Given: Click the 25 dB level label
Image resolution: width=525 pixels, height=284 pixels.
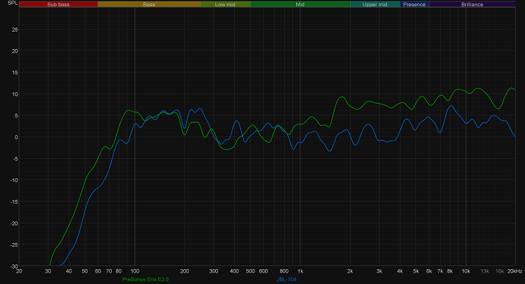Looking at the screenshot, I should pos(15,30).
